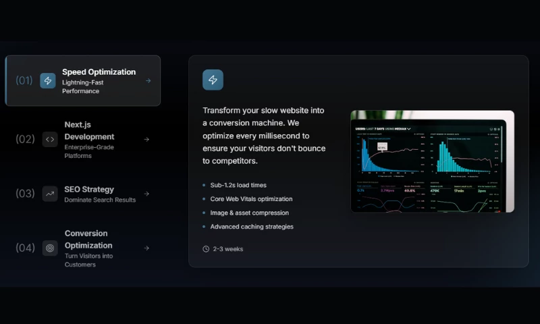Click the large lightning icon in detail panel

click(x=213, y=80)
